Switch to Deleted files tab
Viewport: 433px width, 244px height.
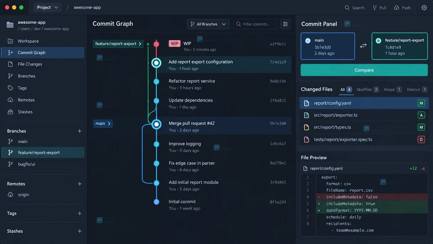tap(418, 89)
